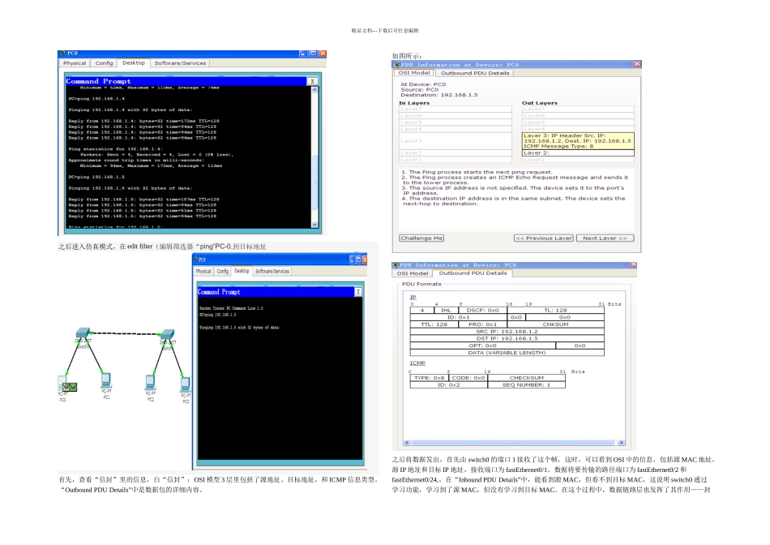Switch to the OSI Model tab in the PDU Formats window
This screenshot has height=545, width=770.
click(x=413, y=273)
